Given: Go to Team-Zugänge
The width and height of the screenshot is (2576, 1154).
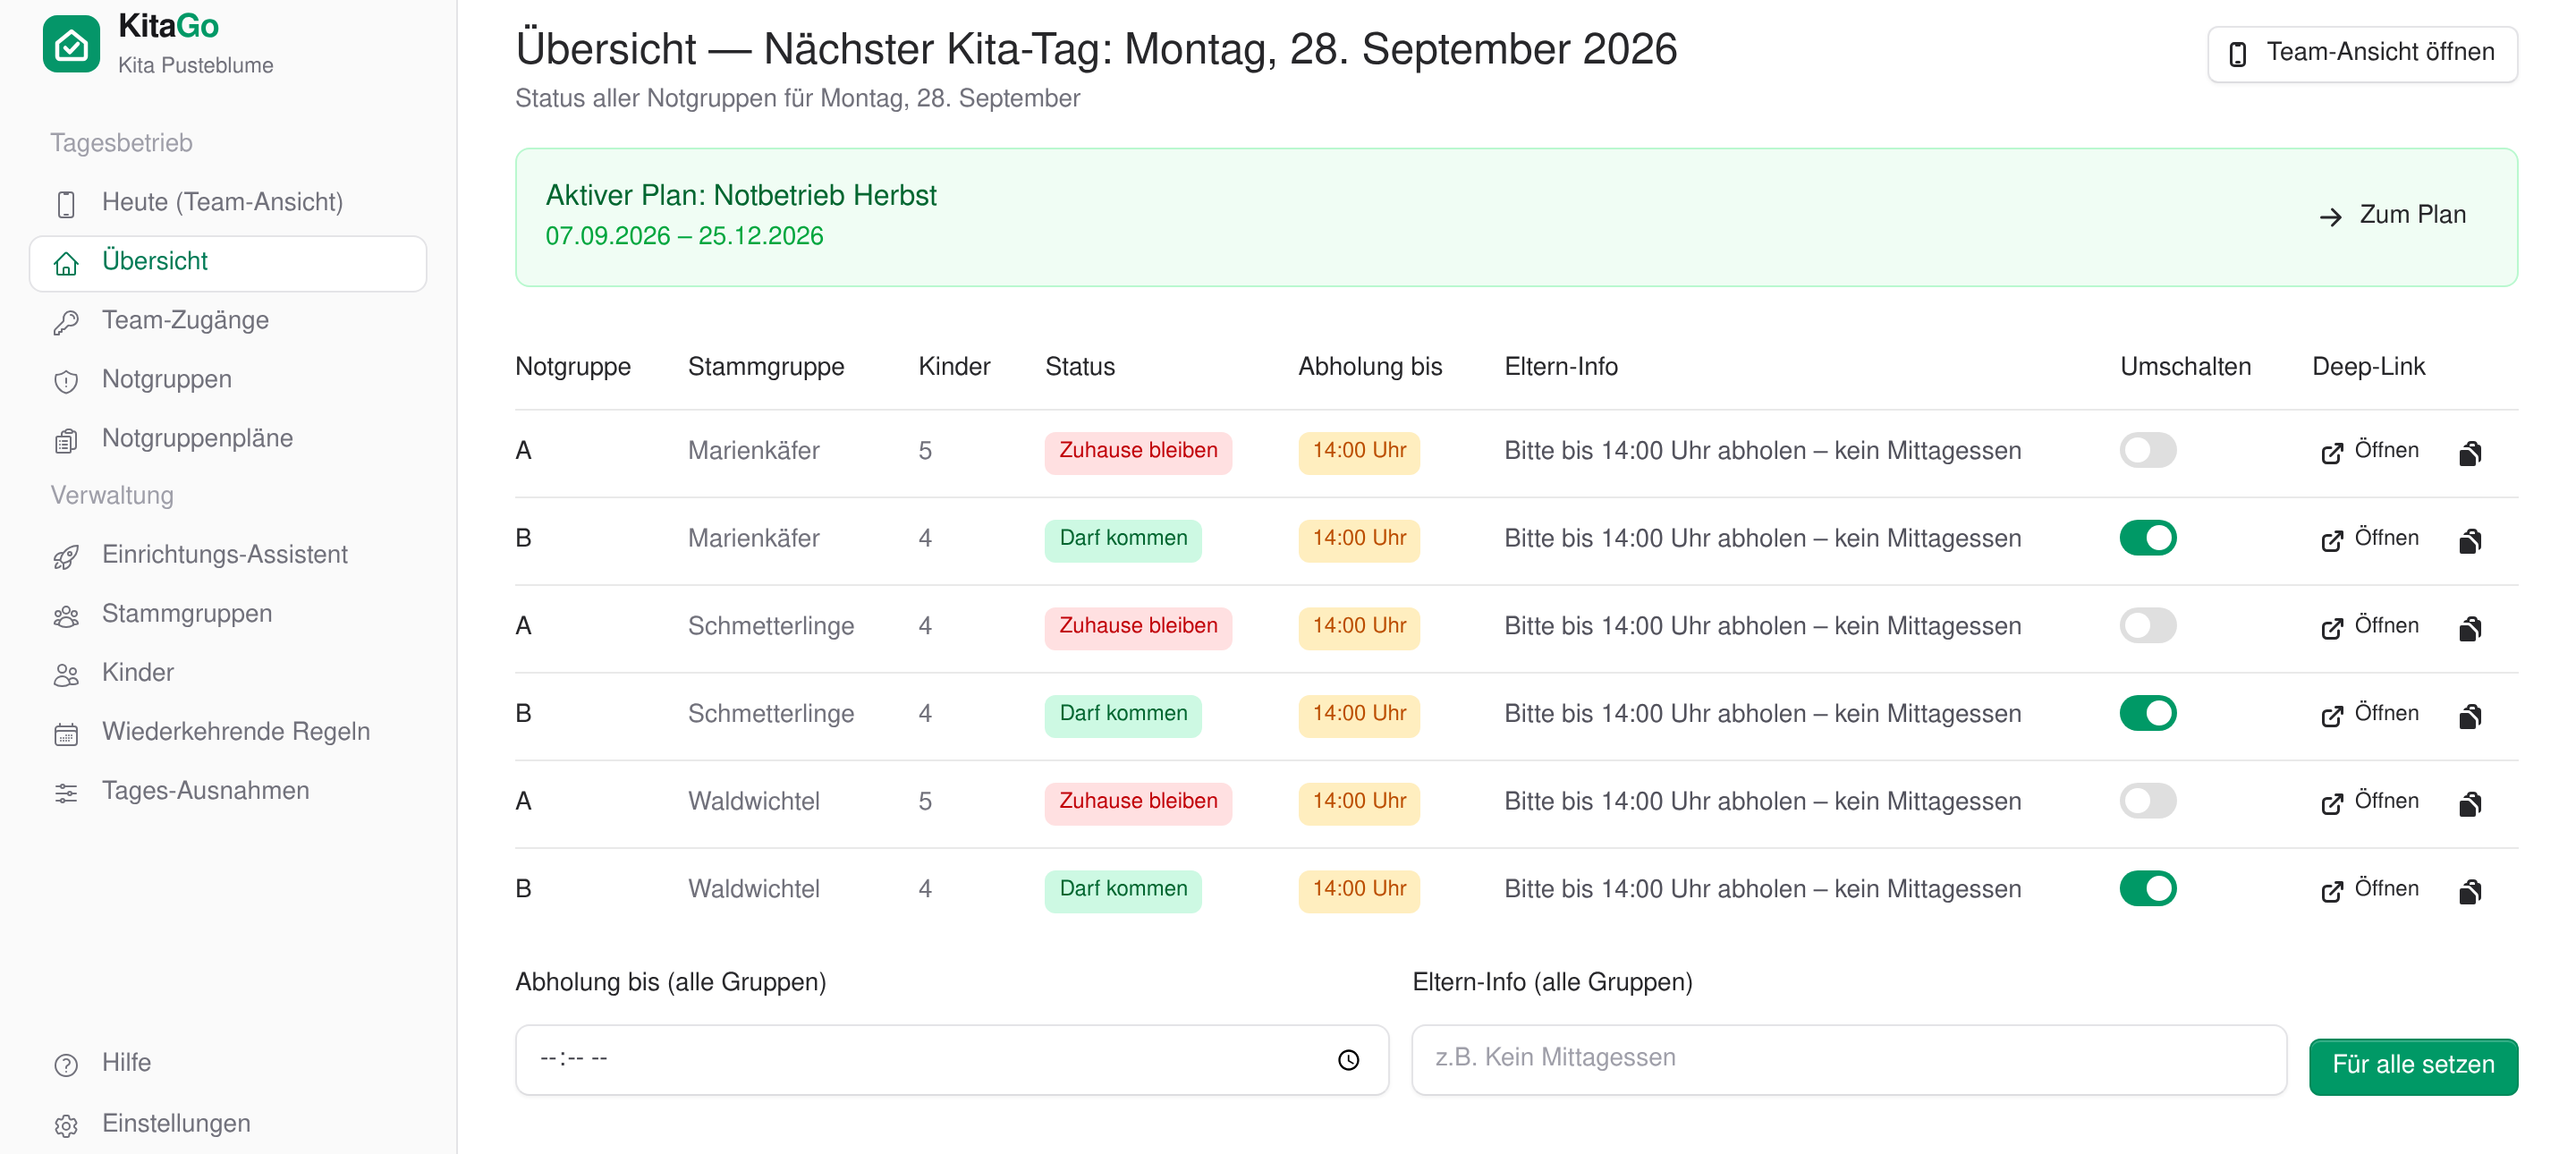Looking at the screenshot, I should tap(228, 321).
